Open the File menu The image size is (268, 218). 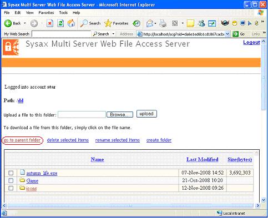(x=7, y=13)
